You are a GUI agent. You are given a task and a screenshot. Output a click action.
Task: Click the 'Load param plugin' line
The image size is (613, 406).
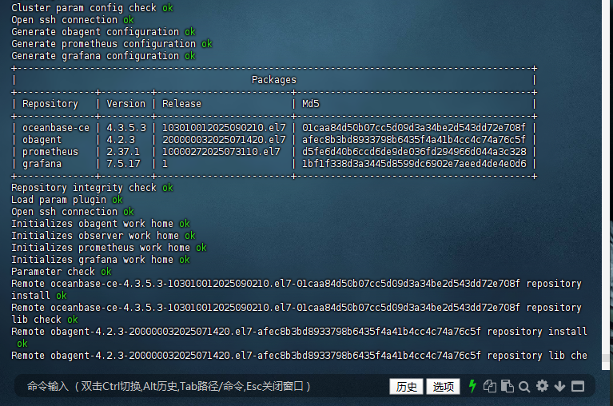[67, 200]
